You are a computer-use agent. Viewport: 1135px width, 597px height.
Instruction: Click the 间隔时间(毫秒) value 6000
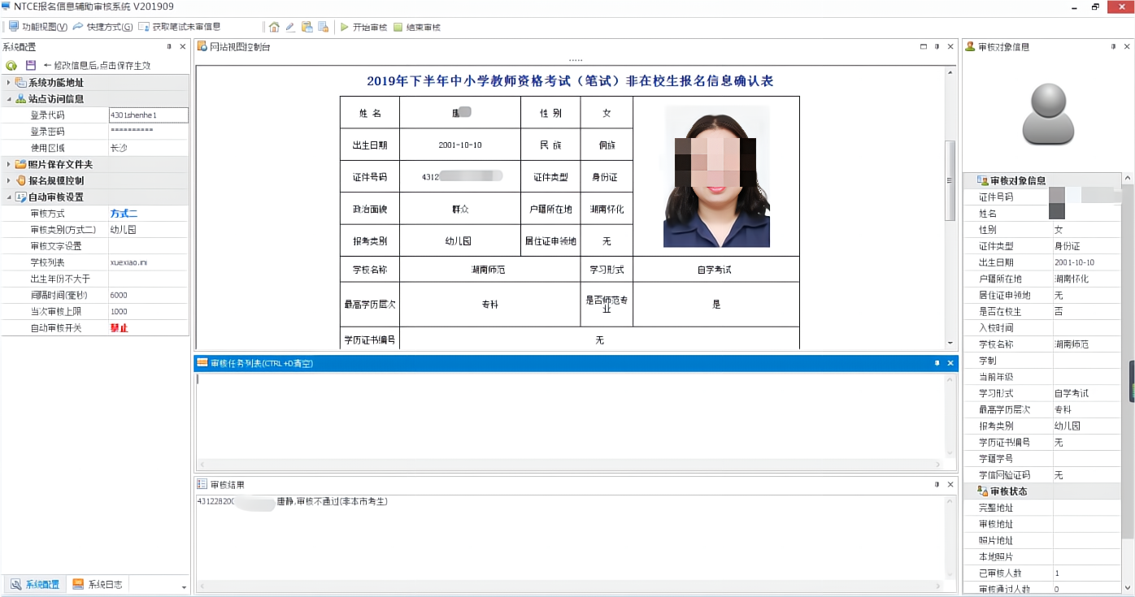point(148,295)
